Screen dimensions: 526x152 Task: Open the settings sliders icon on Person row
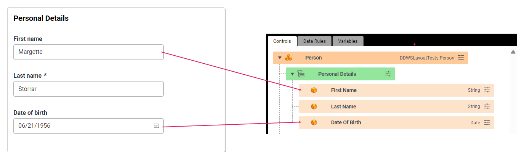[x=461, y=58]
